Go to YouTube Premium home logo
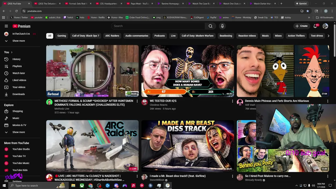Screen dimensions: 336x189 (x=22, y=26)
